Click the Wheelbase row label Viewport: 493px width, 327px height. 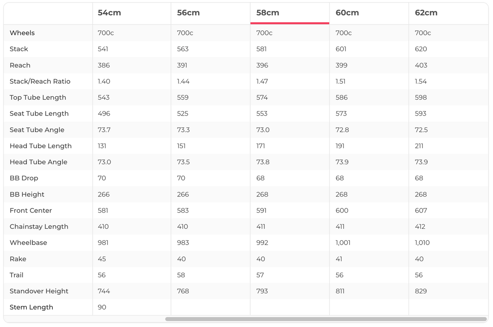(28, 243)
